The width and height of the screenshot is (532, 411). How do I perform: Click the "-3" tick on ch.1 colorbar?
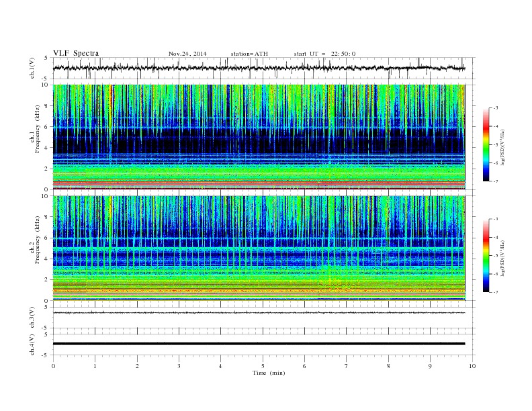click(496, 108)
